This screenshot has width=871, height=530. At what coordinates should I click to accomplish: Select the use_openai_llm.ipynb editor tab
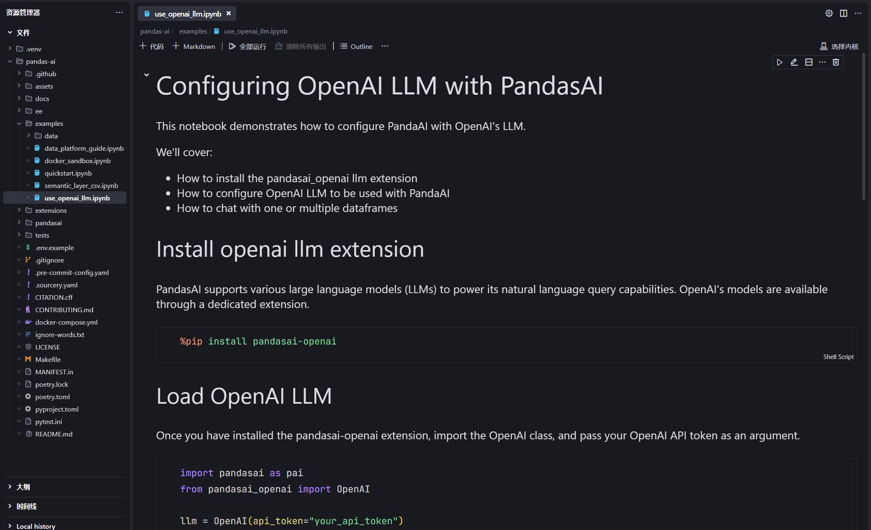click(x=187, y=14)
